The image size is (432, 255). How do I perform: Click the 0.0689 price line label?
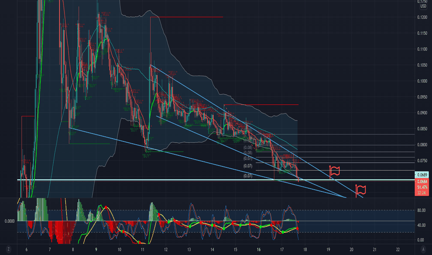point(422,175)
